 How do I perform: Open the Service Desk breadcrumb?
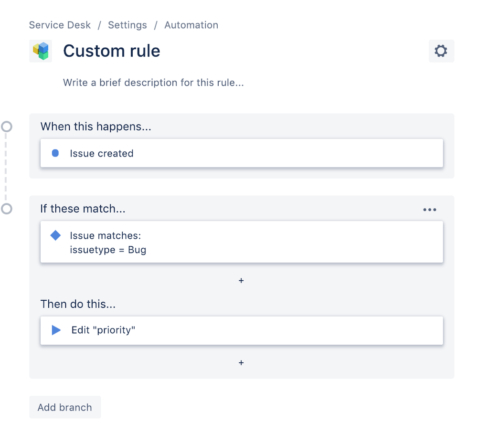(x=59, y=25)
